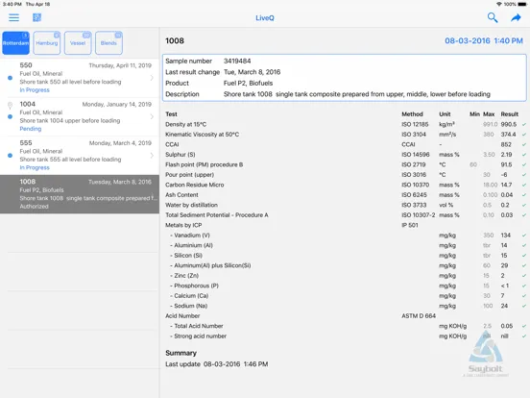Select the 1008 Fuel P2 Biofuels sample
Viewport: 530px width, 398px height.
coord(80,194)
